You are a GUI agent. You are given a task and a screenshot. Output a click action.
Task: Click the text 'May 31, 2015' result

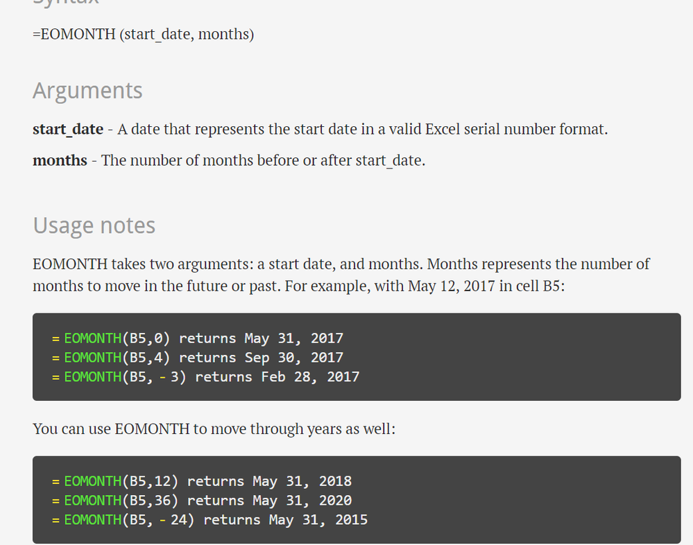tap(318, 520)
